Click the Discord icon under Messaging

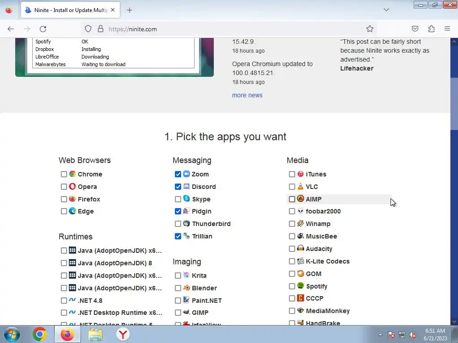point(187,187)
